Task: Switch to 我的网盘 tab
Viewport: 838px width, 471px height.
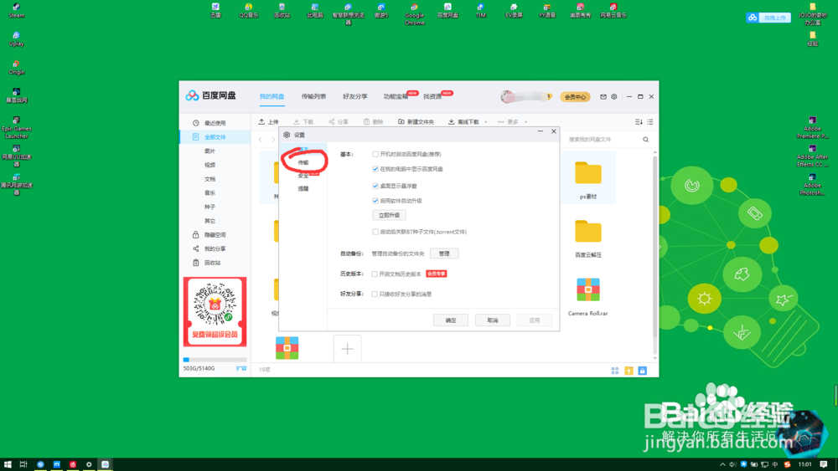Action: [272, 96]
